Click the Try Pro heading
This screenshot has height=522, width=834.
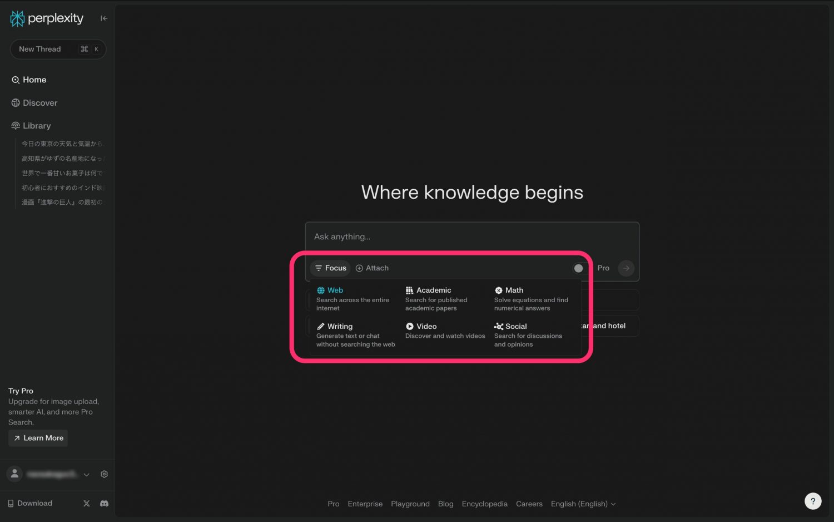pyautogui.click(x=21, y=391)
